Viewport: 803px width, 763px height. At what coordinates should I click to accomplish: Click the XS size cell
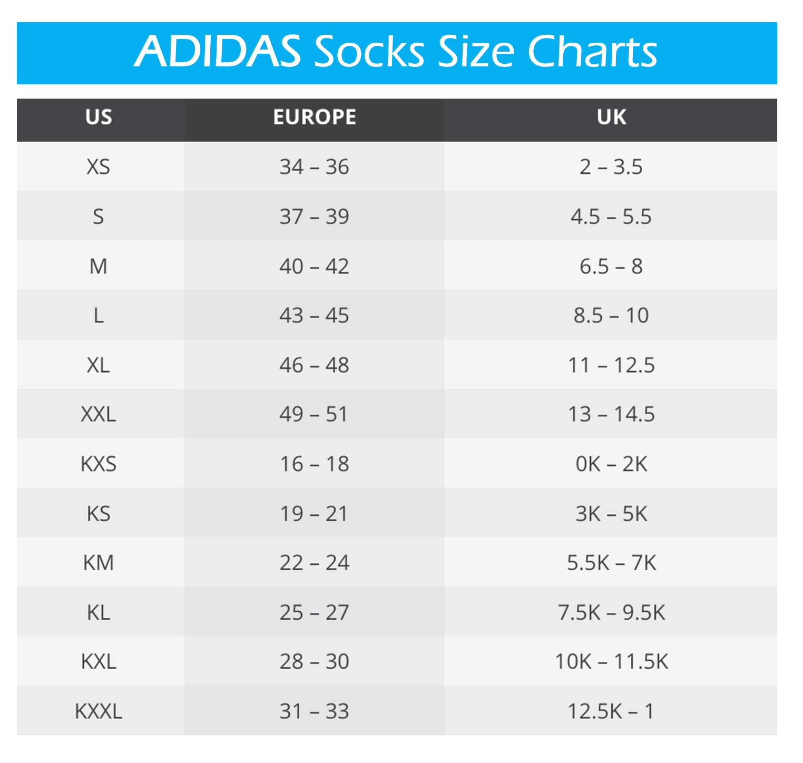[99, 167]
